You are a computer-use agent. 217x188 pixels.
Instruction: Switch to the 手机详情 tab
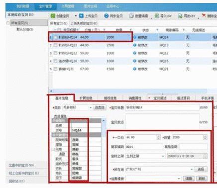coord(208,98)
